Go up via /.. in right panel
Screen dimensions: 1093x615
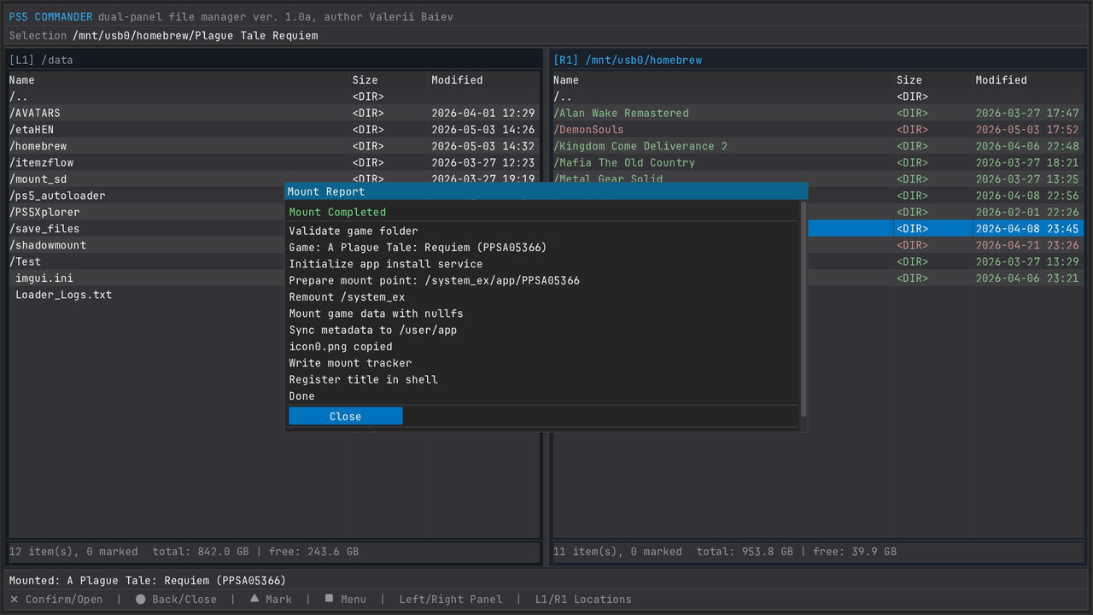tap(818, 97)
